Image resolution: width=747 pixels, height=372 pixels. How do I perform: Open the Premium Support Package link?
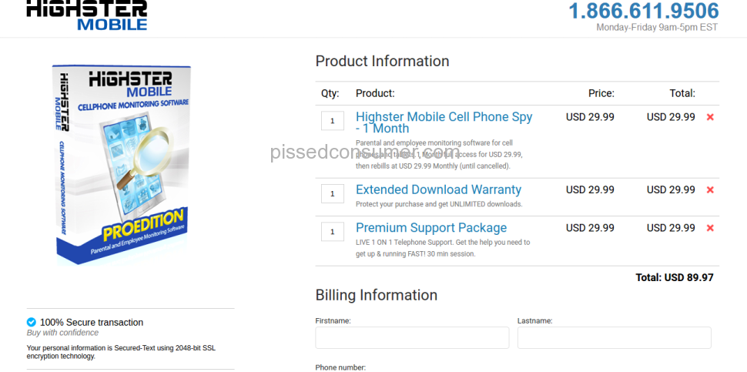pos(431,228)
